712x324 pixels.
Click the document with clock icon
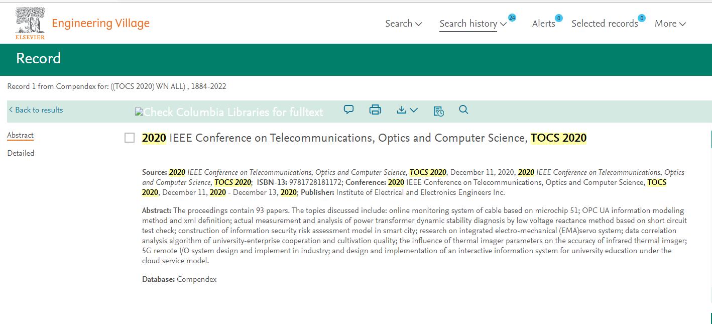pyautogui.click(x=438, y=111)
